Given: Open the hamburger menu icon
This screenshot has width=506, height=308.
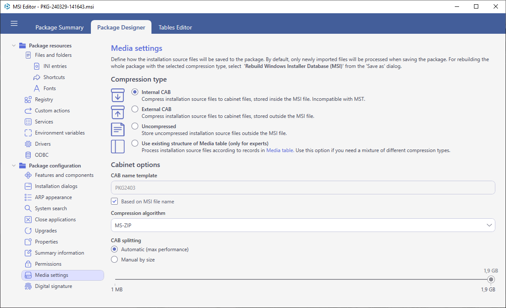Looking at the screenshot, I should pos(14,23).
